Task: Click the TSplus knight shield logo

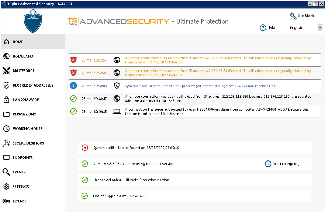Action: click(33, 21)
